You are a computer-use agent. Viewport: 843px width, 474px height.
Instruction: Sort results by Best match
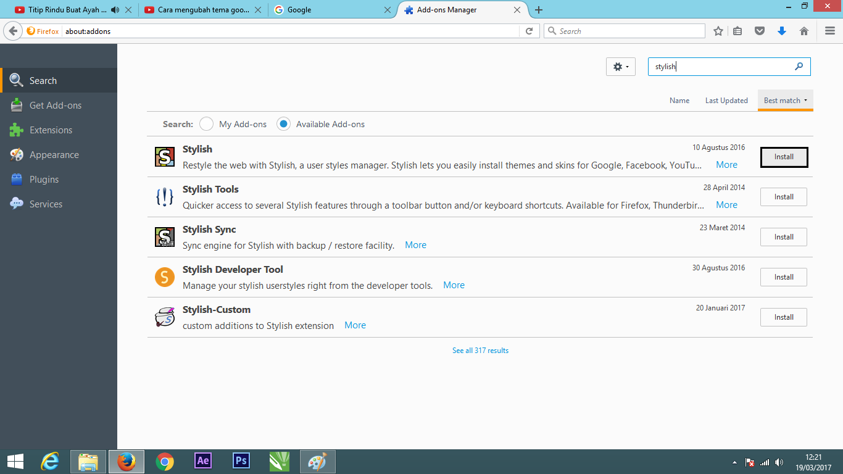click(785, 101)
